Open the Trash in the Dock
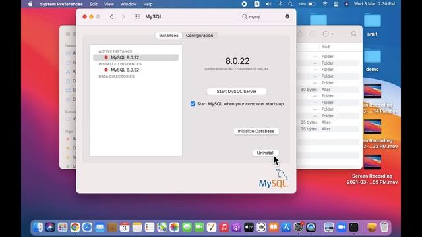Image resolution: width=422 pixels, height=237 pixels. pos(384,227)
